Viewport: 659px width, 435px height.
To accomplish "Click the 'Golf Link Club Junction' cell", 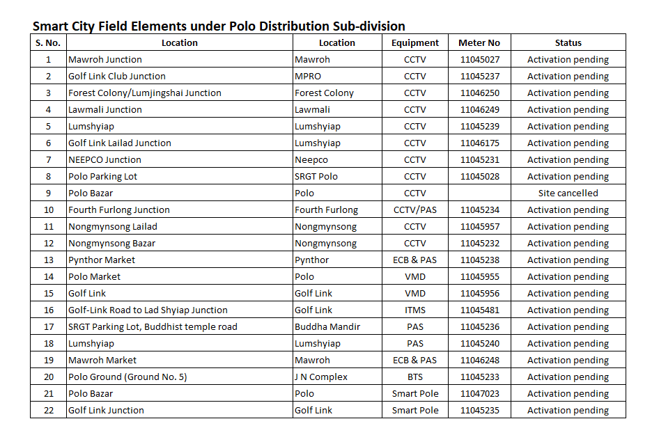I will (117, 76).
